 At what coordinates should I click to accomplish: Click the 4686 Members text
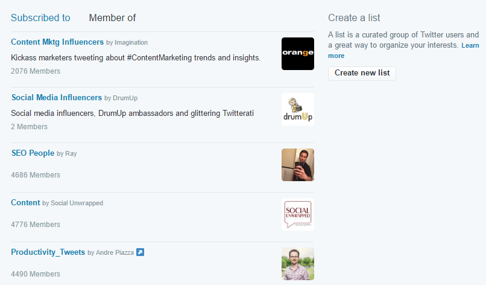36,175
